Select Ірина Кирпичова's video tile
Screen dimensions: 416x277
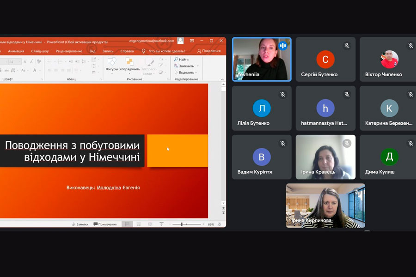tap(325, 205)
